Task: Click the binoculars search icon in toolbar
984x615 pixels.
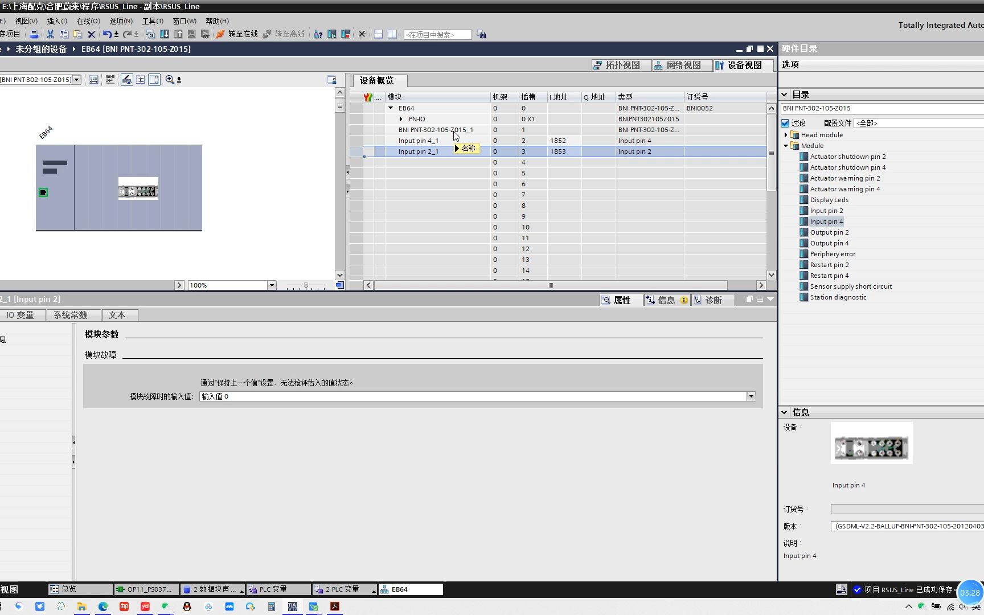Action: point(482,34)
